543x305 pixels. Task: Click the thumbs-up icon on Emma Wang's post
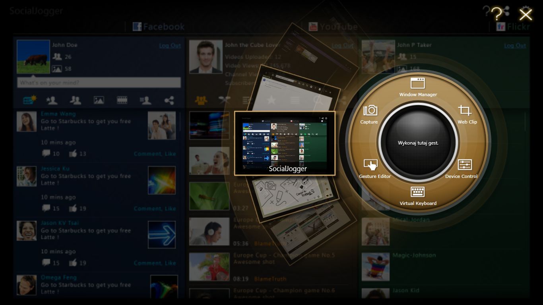coord(73,153)
